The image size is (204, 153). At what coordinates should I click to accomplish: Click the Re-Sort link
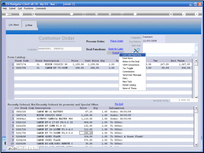(x=119, y=104)
